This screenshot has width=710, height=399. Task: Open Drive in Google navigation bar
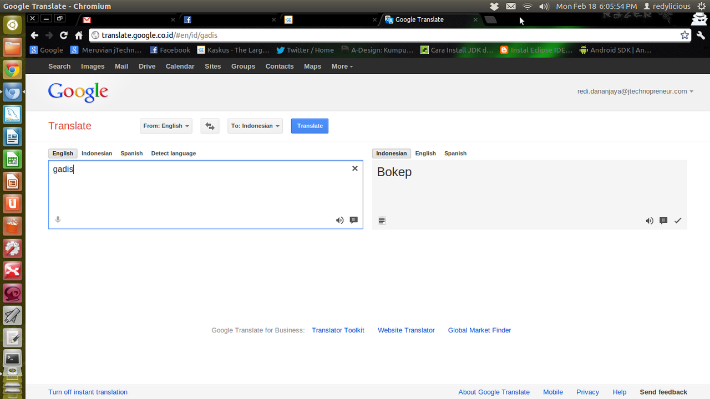point(147,66)
